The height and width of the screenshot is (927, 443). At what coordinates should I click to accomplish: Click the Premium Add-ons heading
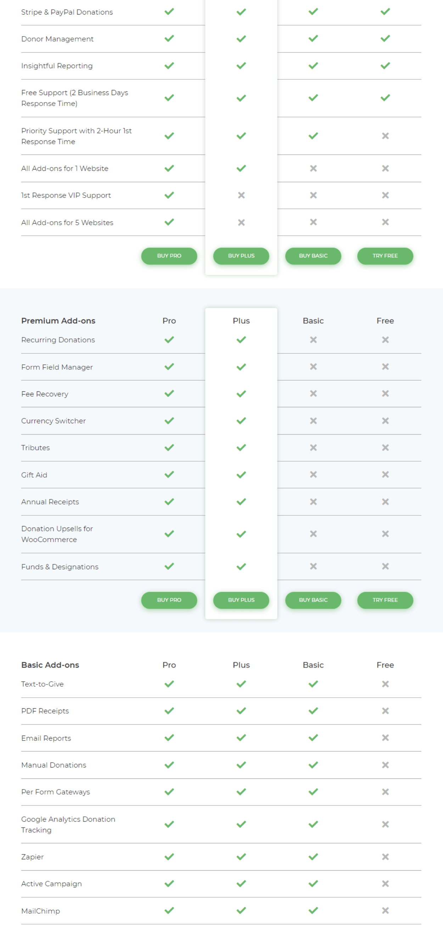tap(58, 320)
